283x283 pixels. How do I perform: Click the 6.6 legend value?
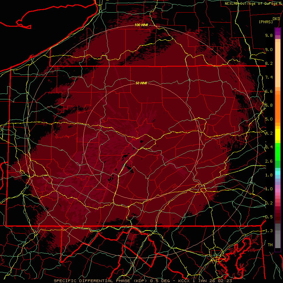pyautogui.click(x=269, y=91)
